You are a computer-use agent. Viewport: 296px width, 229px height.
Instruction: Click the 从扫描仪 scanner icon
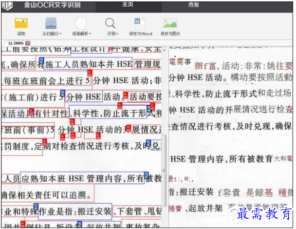(x=51, y=23)
